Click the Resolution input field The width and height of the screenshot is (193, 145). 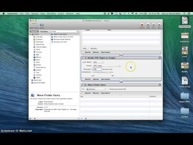[x=97, y=69]
